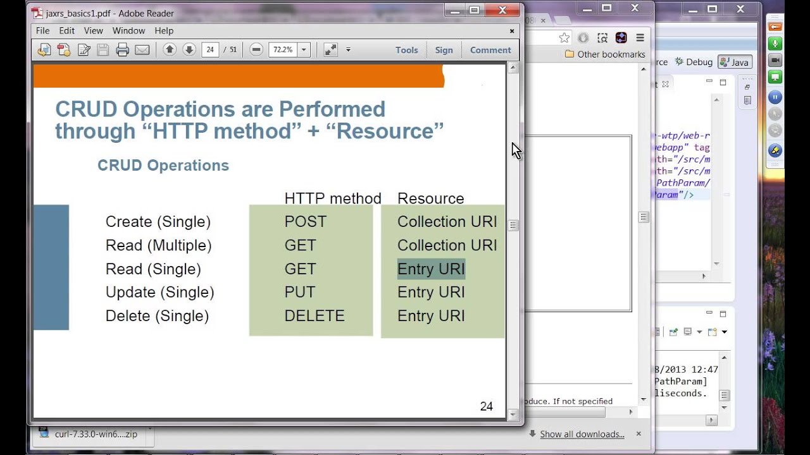The width and height of the screenshot is (810, 455).
Task: Click the Show all downloads link
Action: tap(582, 434)
